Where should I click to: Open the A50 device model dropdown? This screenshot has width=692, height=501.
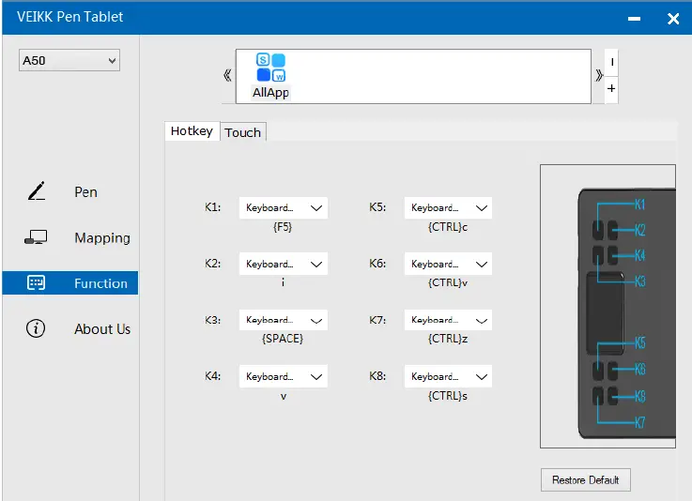(x=69, y=61)
